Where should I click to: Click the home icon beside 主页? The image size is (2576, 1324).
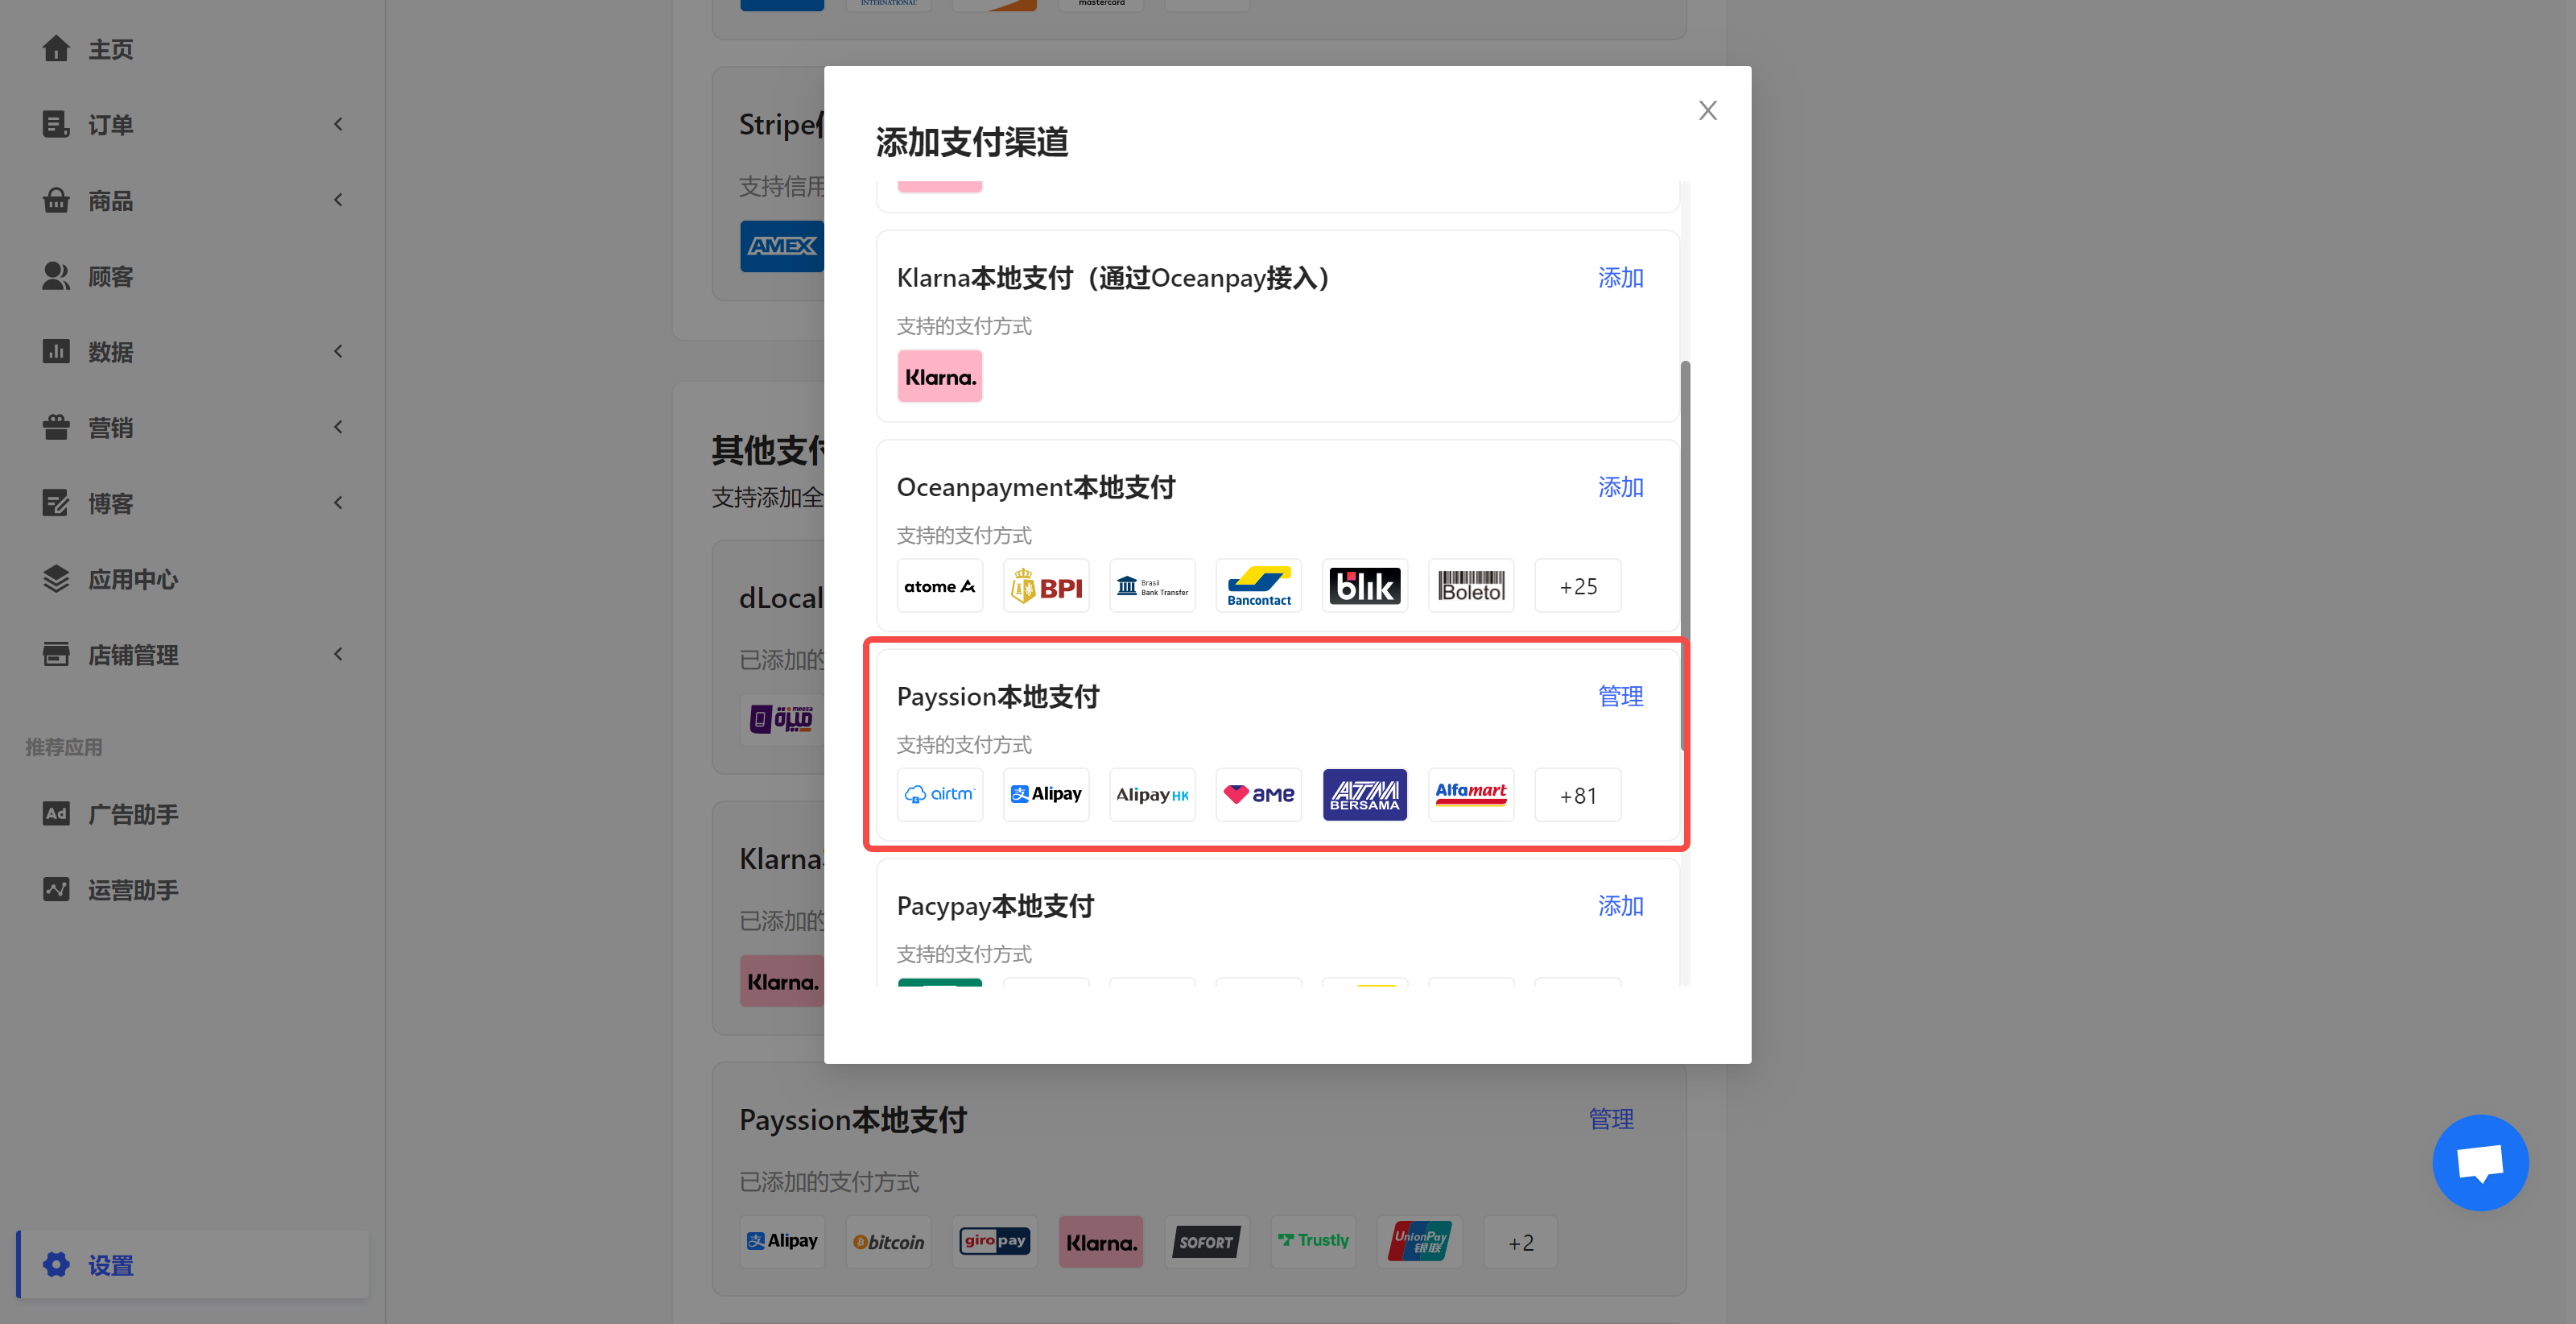pos(56,49)
